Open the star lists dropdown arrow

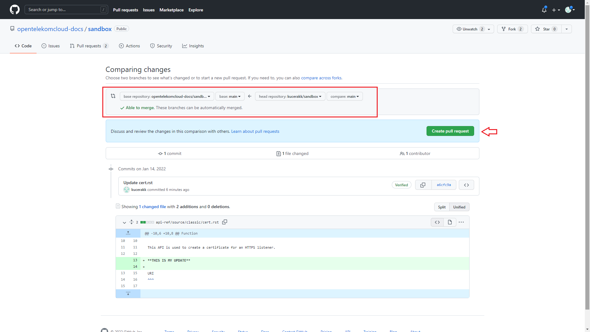tap(567, 29)
